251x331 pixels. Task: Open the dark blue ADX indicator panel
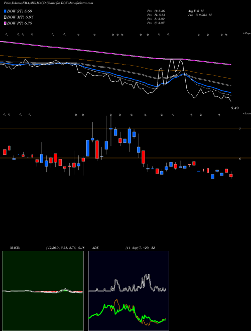tap(129, 291)
